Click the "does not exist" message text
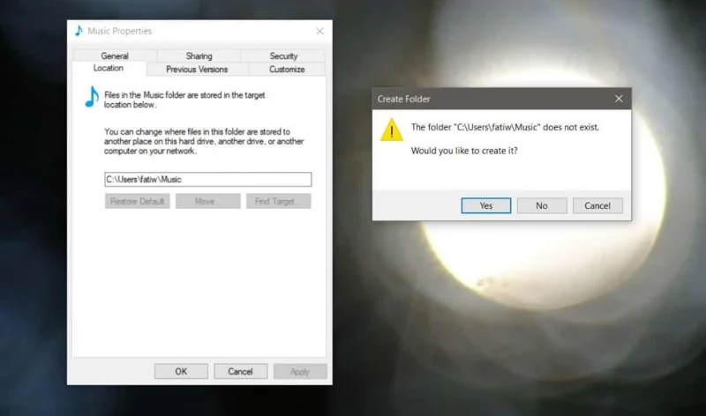This screenshot has width=706, height=416. pos(505,127)
